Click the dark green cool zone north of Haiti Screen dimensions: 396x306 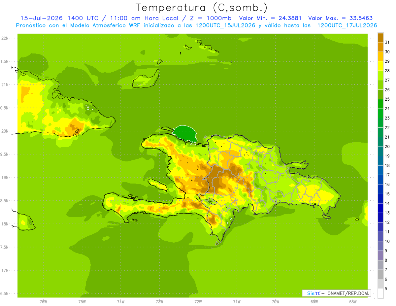[185, 133]
